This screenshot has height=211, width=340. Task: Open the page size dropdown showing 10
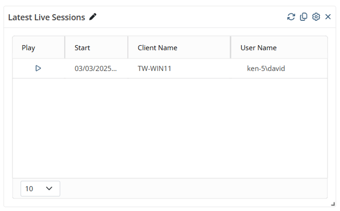click(x=40, y=189)
